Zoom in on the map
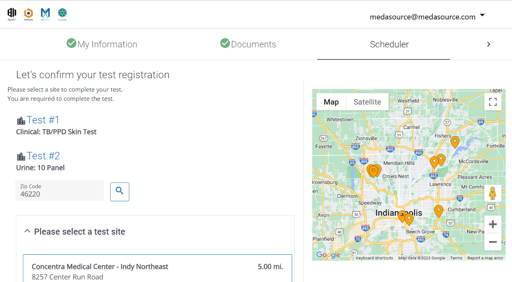Screen dimensions: 512x282 [x=493, y=224]
